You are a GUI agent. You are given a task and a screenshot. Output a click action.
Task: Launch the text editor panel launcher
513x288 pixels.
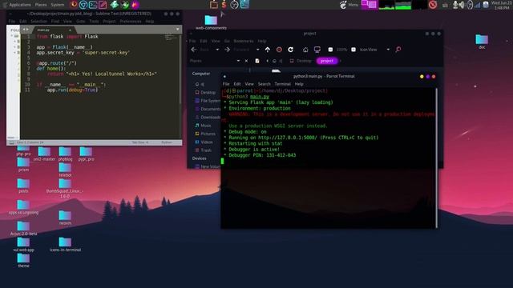coord(103,5)
